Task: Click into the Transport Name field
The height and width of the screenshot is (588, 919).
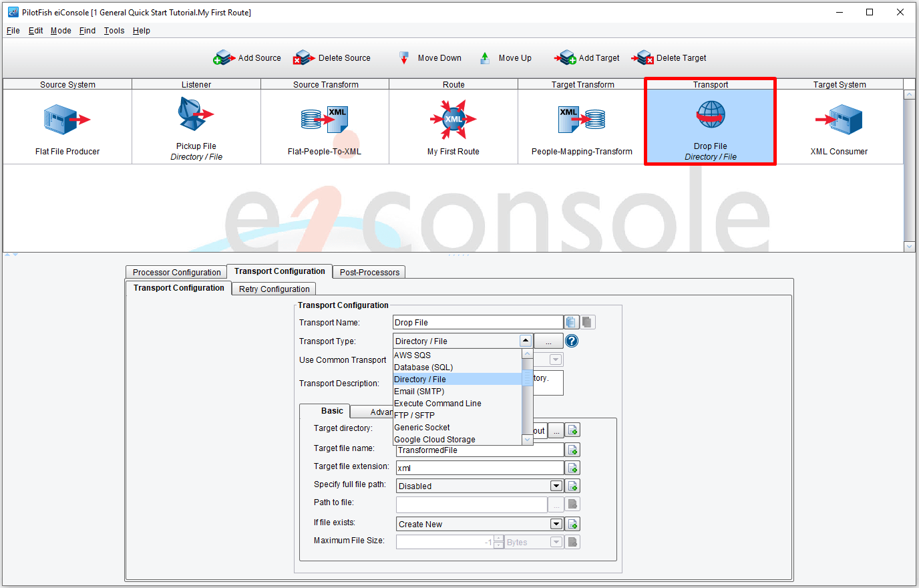Action: (478, 323)
